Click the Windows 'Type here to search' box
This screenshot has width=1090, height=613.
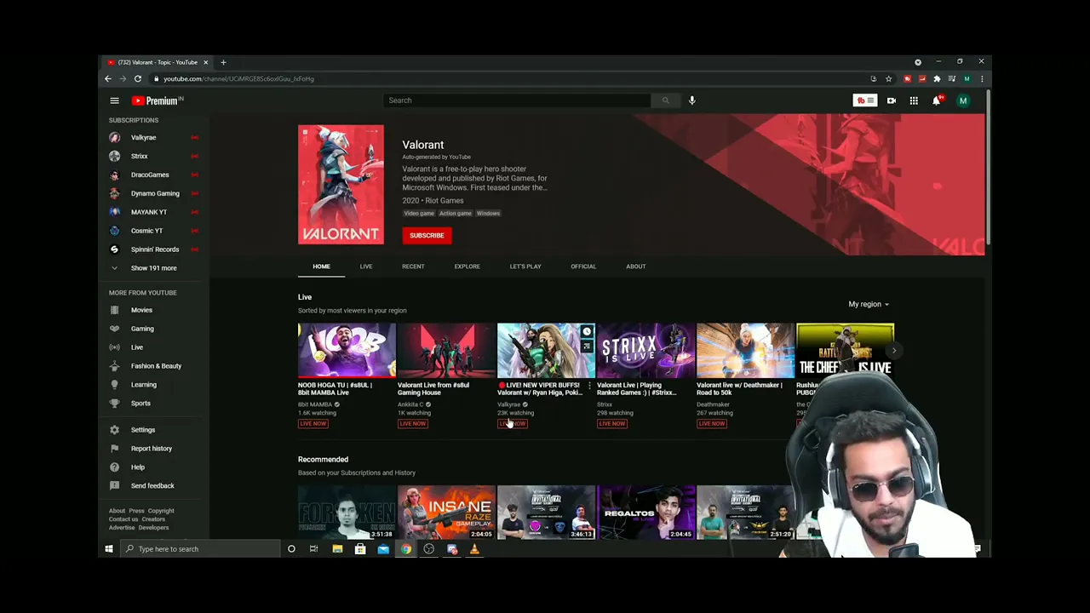(x=200, y=549)
